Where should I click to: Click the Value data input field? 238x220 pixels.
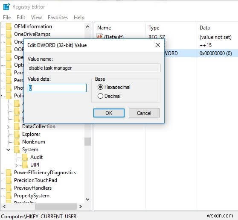tap(57, 88)
